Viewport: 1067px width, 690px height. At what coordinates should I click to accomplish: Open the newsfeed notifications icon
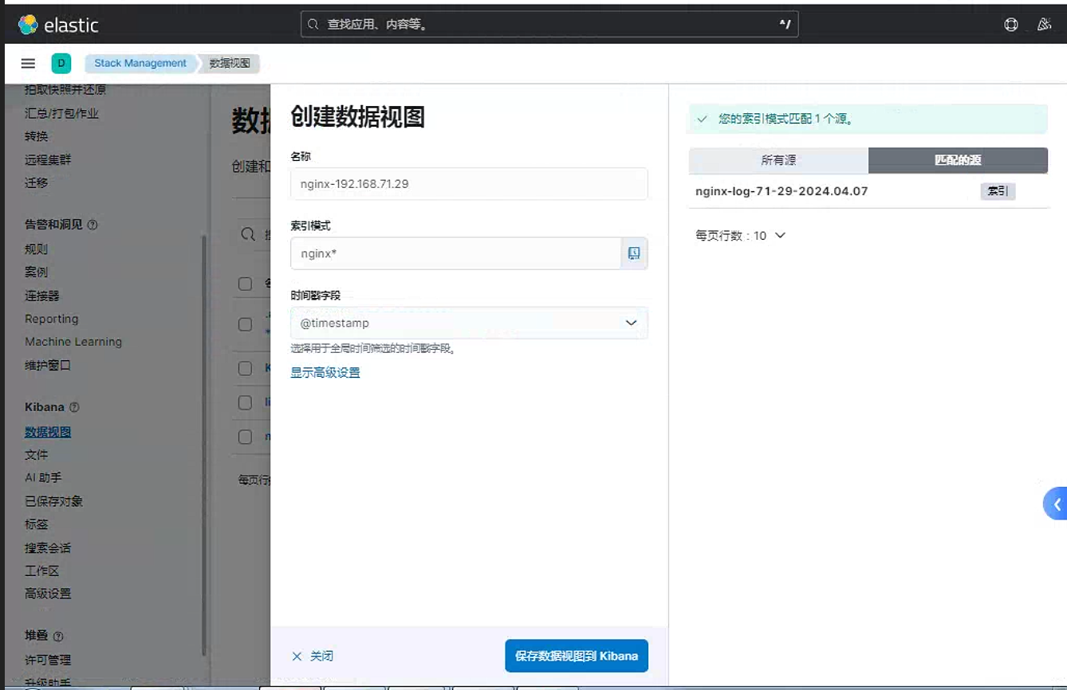tap(1044, 25)
